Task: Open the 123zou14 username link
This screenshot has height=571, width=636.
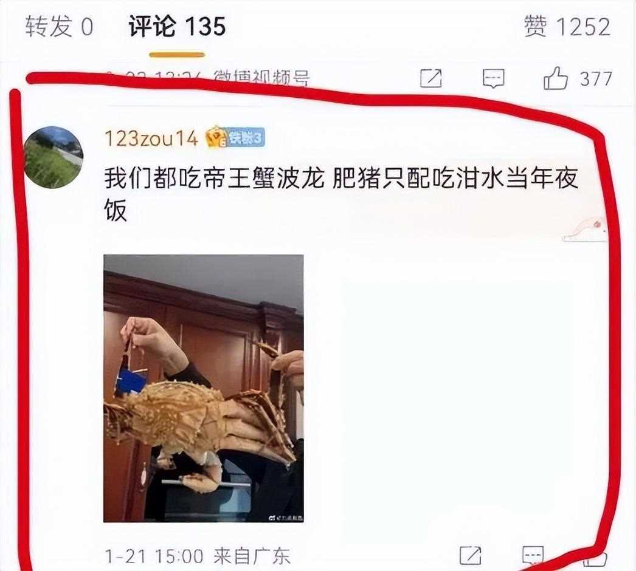Action: 151,138
